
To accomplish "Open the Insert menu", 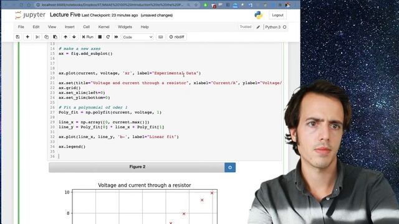I will (x=69, y=27).
